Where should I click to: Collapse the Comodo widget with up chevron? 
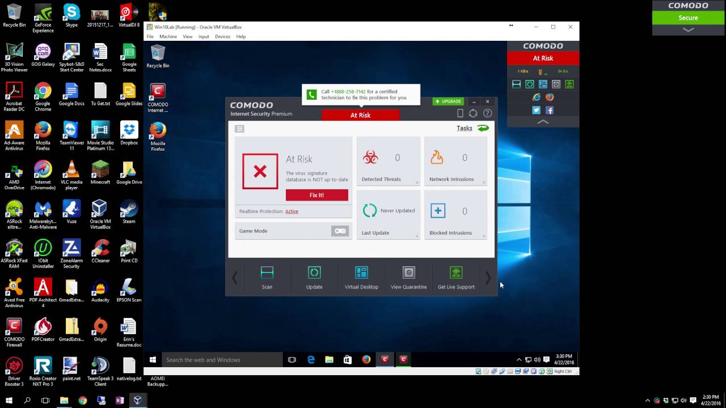click(543, 122)
